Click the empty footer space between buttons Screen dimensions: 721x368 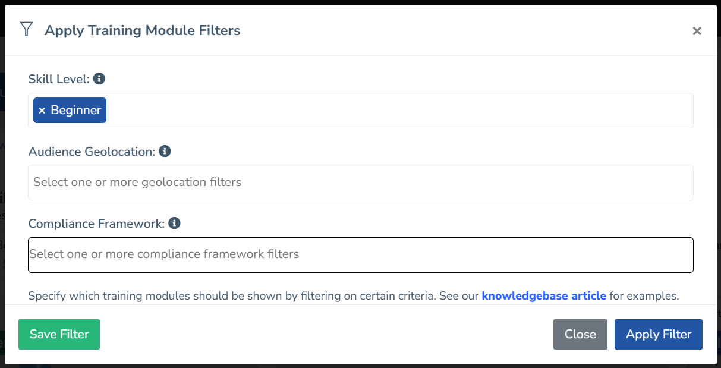326,334
